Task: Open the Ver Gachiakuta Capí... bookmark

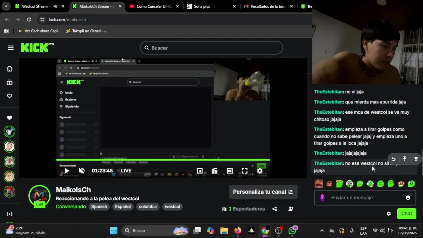Action: (39, 31)
